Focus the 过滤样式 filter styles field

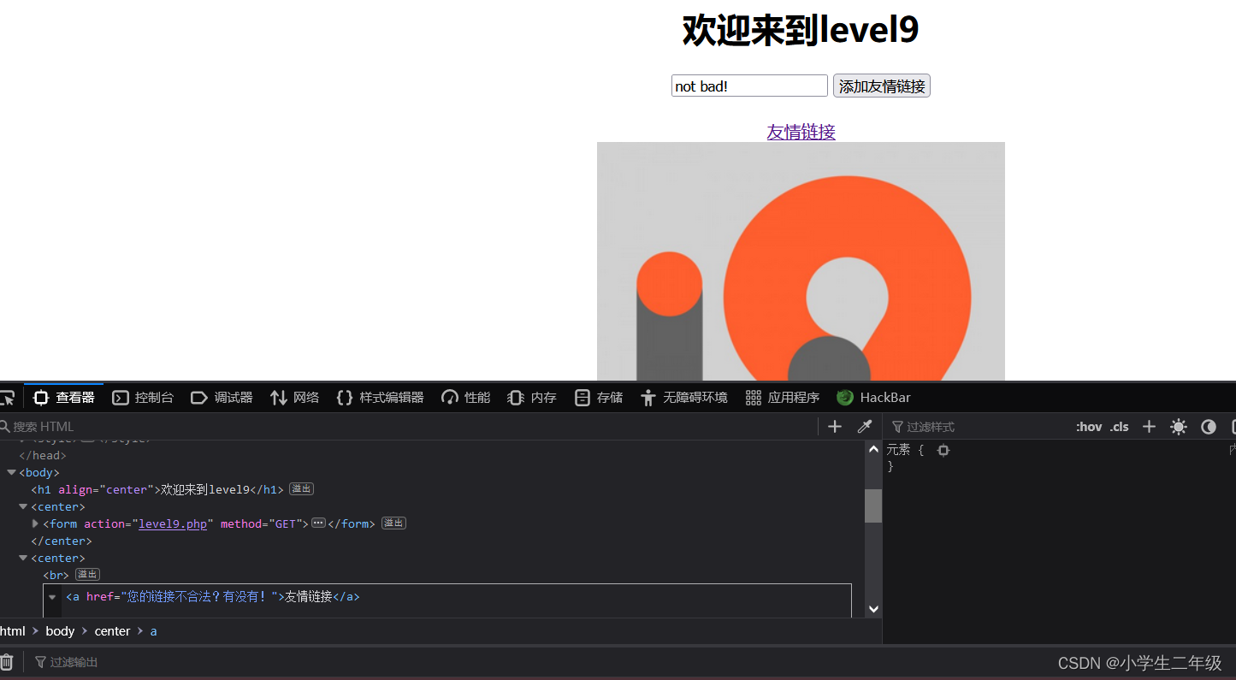(x=975, y=427)
